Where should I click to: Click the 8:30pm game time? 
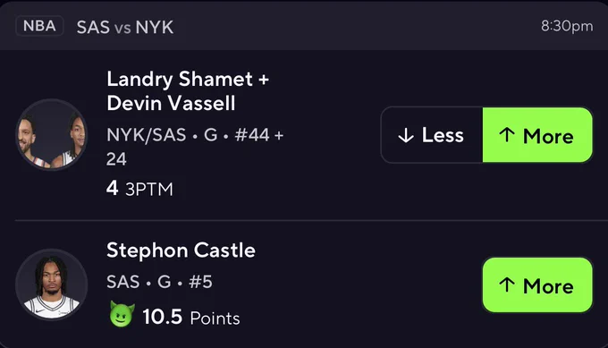(x=567, y=26)
